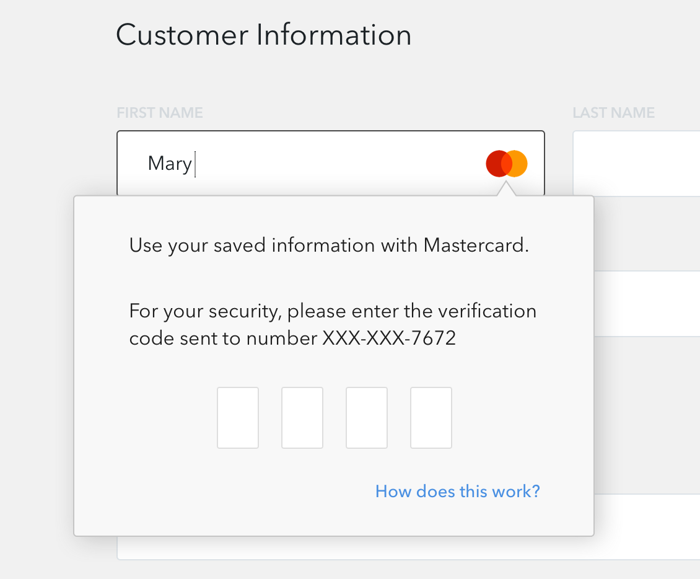Click the FIRST NAME label

[160, 113]
